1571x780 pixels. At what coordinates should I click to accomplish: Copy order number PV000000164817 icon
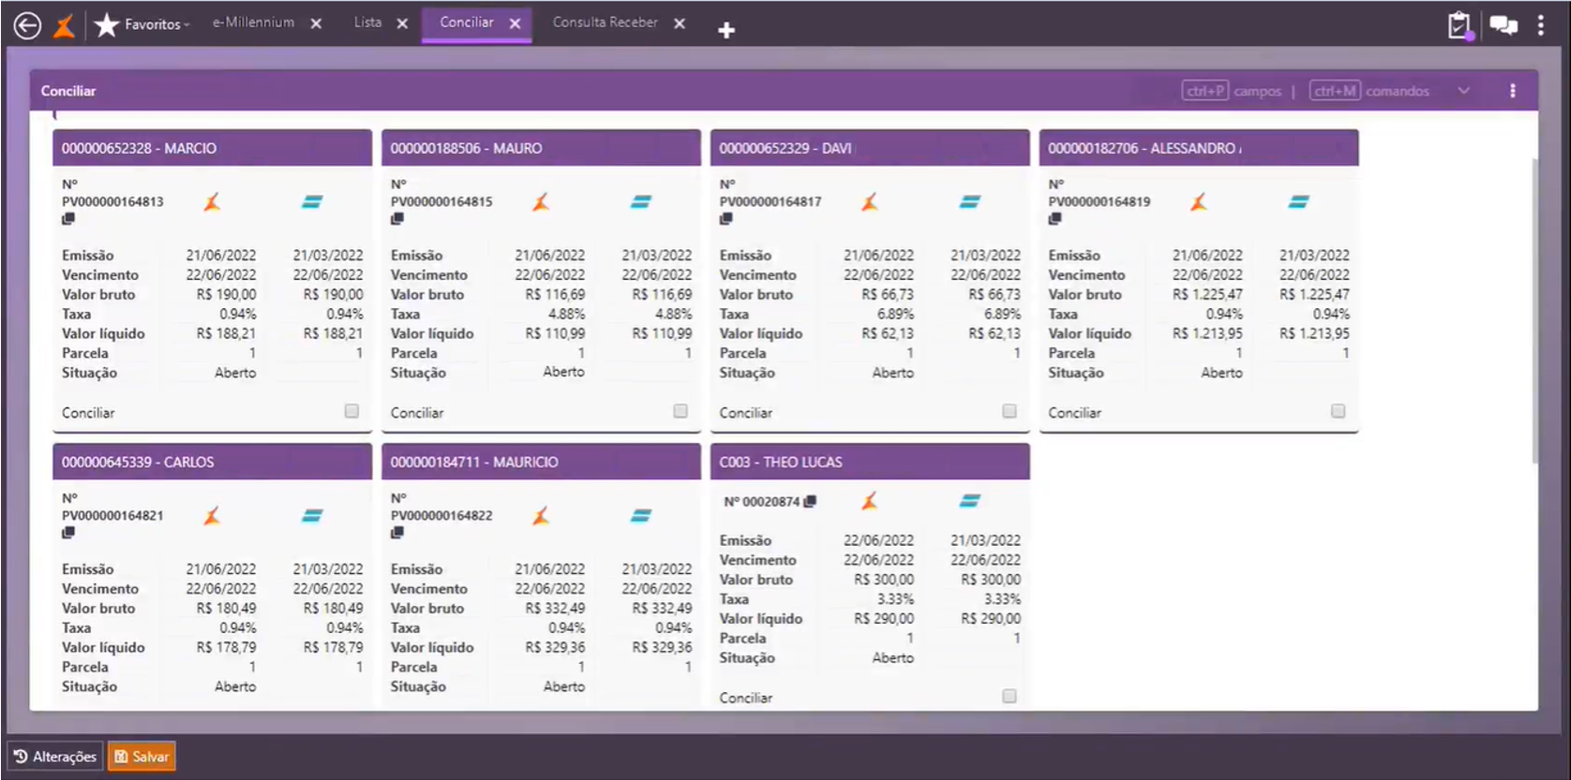click(726, 219)
